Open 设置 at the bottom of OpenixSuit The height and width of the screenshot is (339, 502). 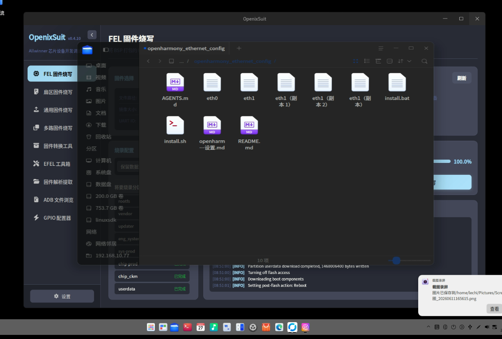click(62, 296)
